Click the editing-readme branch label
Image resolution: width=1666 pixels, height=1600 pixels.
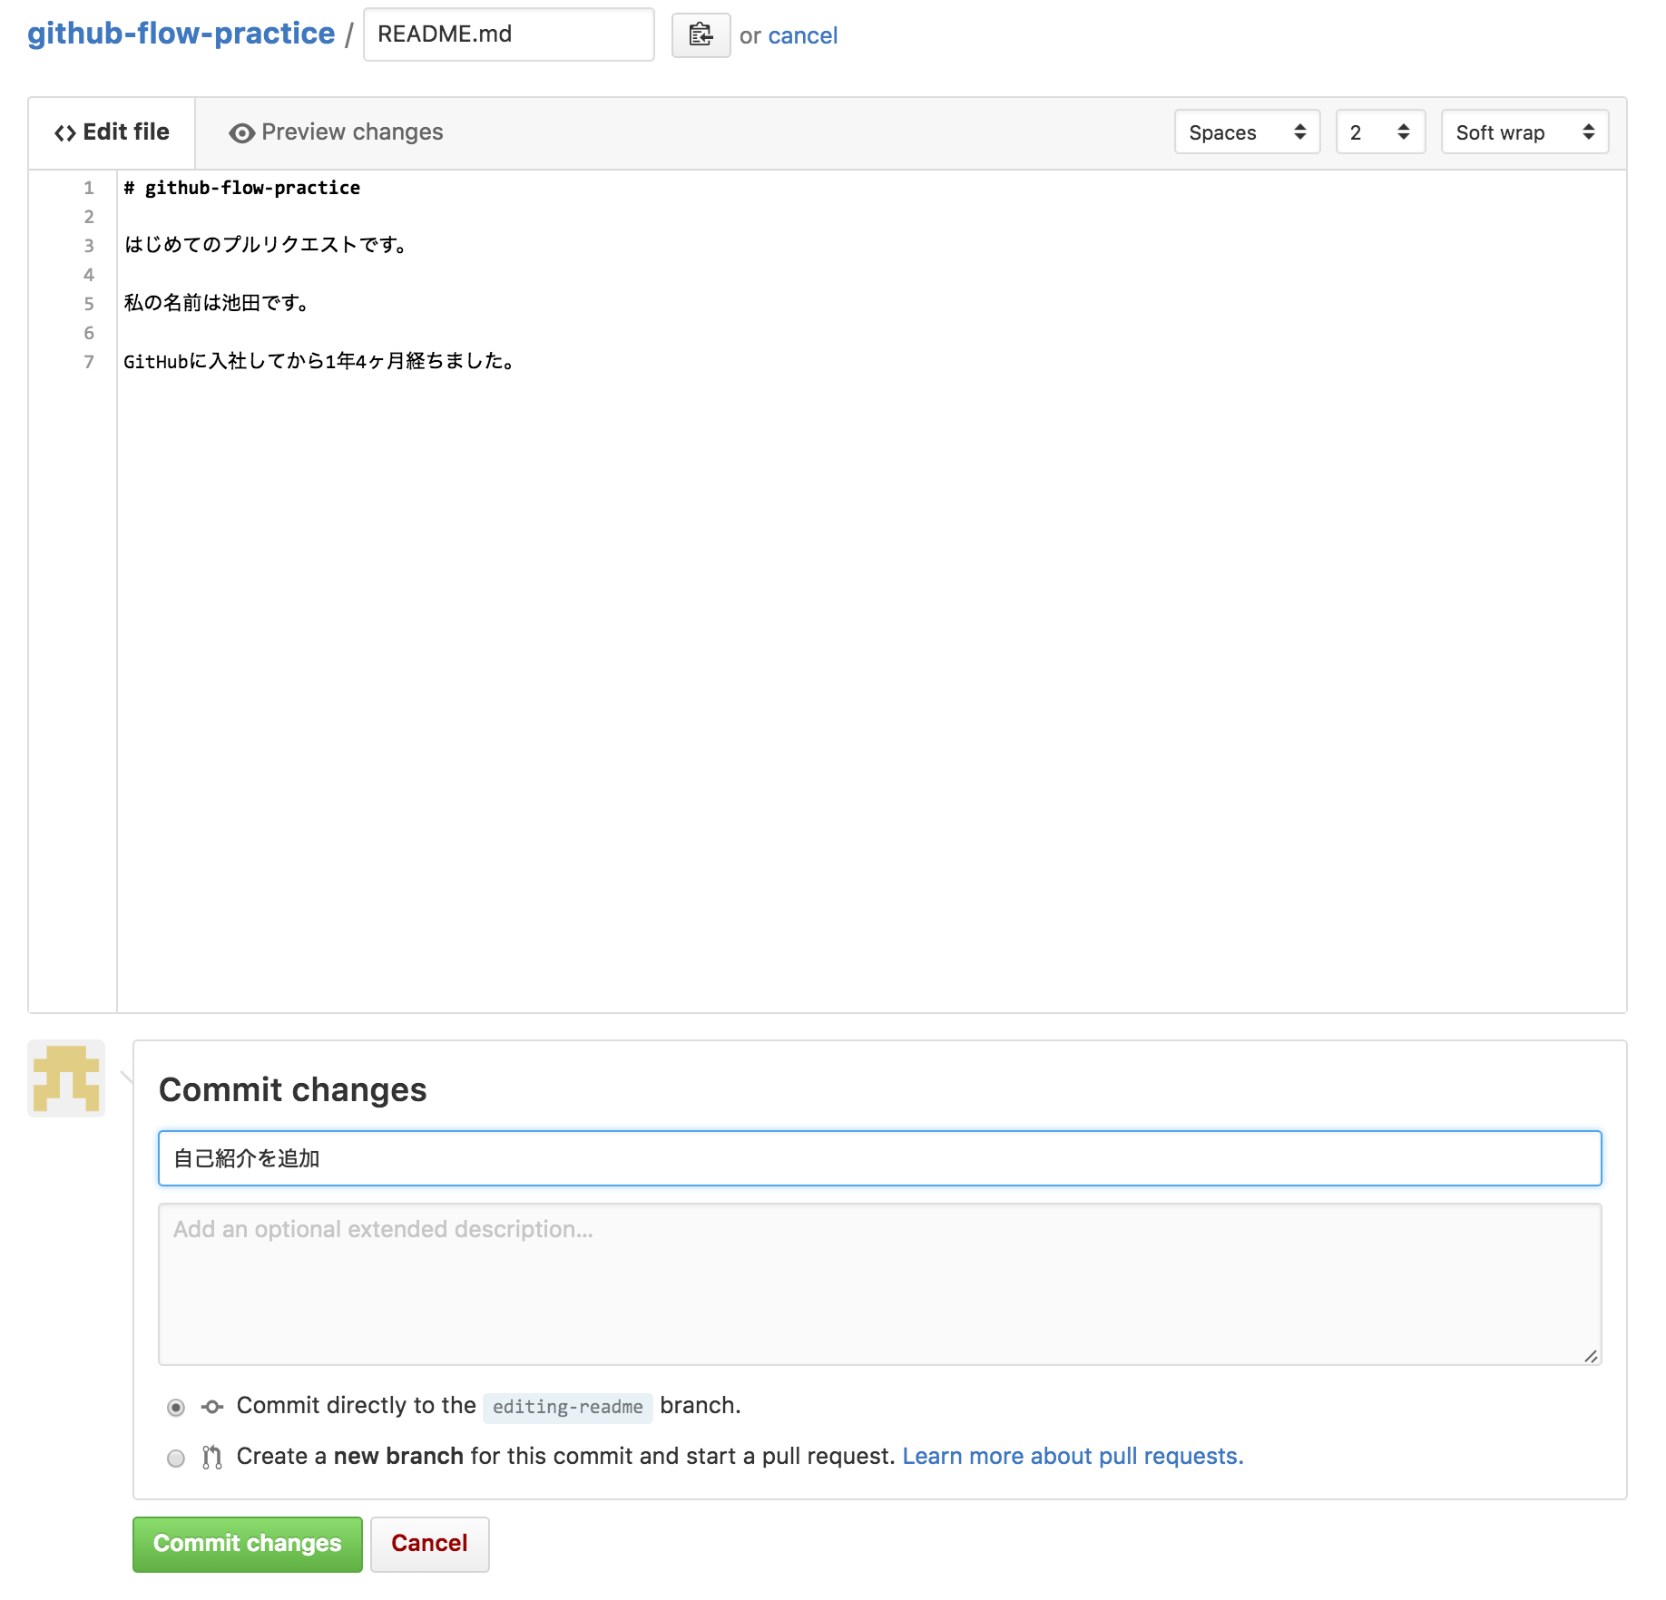coord(567,1408)
